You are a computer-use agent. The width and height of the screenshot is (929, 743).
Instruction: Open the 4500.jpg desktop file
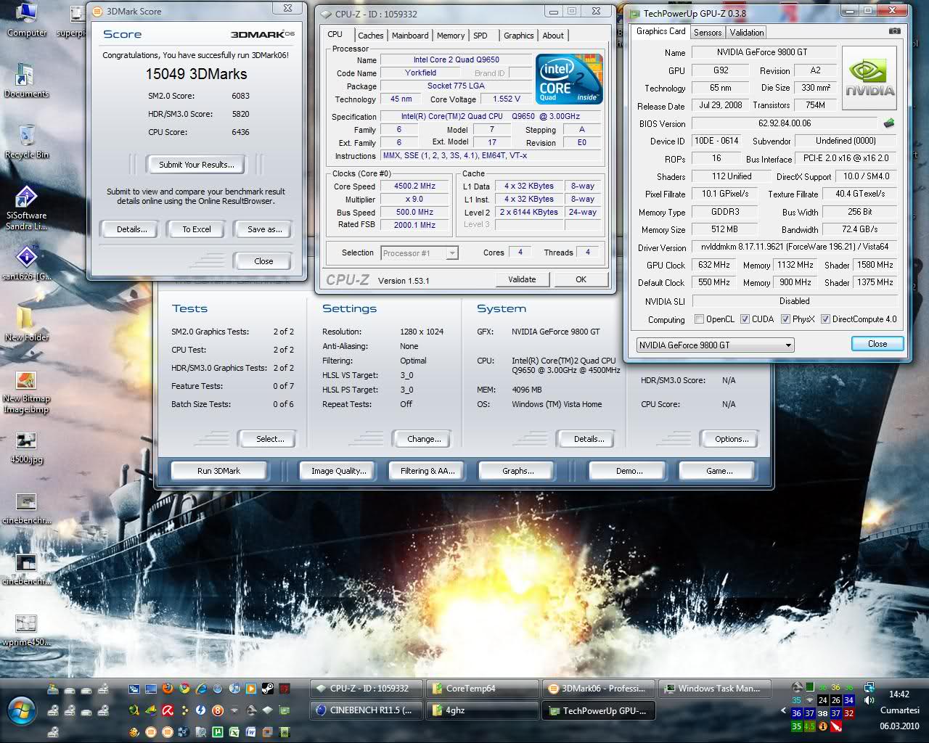click(x=26, y=447)
